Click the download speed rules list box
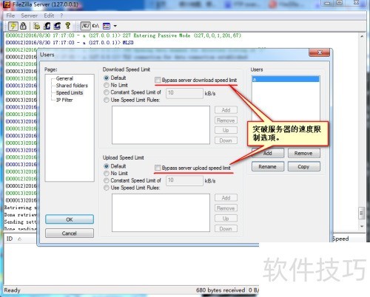The image size is (370, 297). (161, 125)
